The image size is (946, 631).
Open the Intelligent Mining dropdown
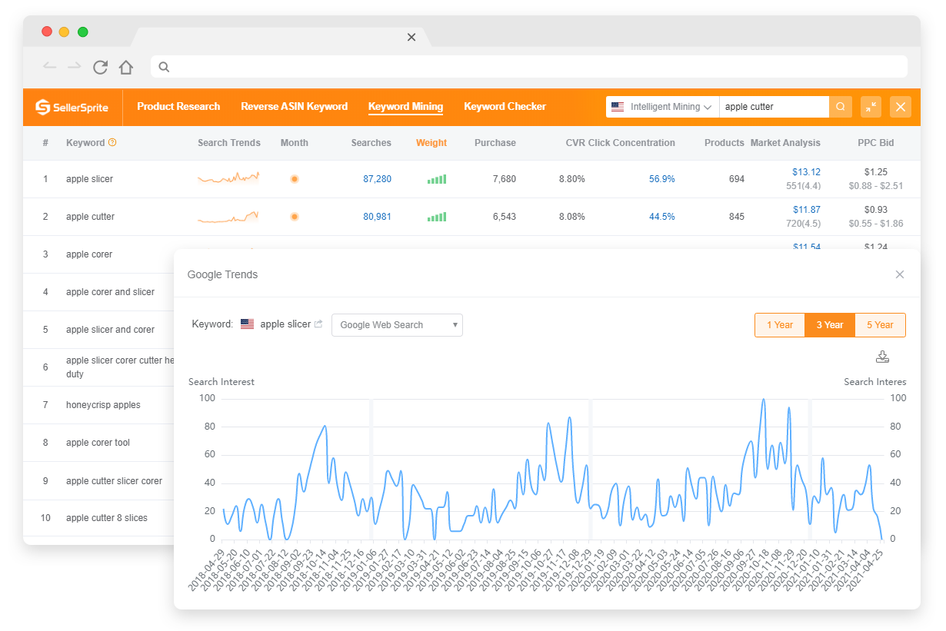(x=661, y=107)
